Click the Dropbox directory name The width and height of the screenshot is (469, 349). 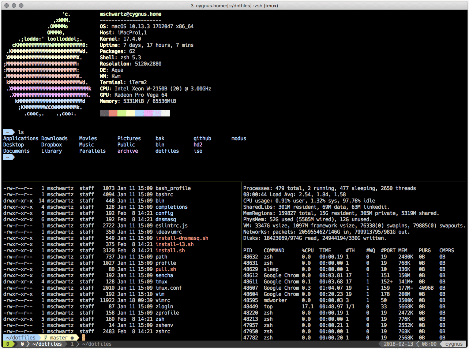click(x=52, y=145)
